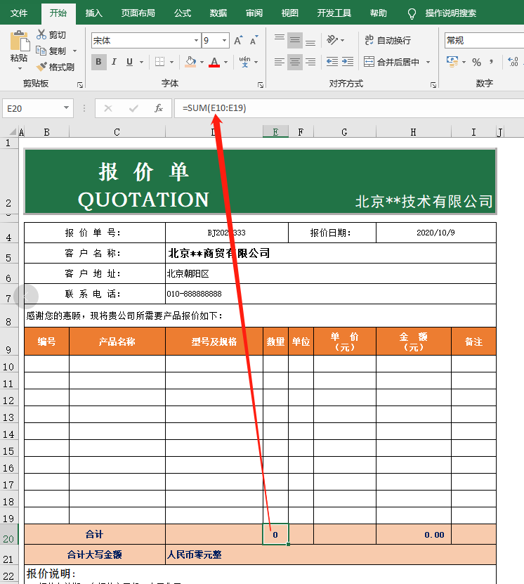Apply red font color A

214,61
